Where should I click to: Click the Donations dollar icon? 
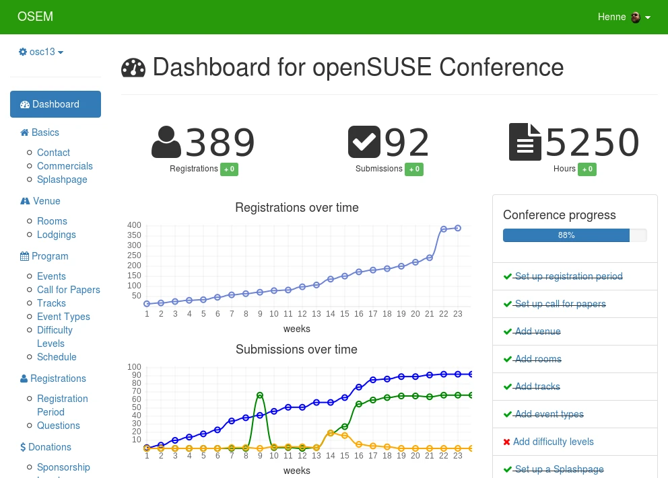click(x=23, y=447)
